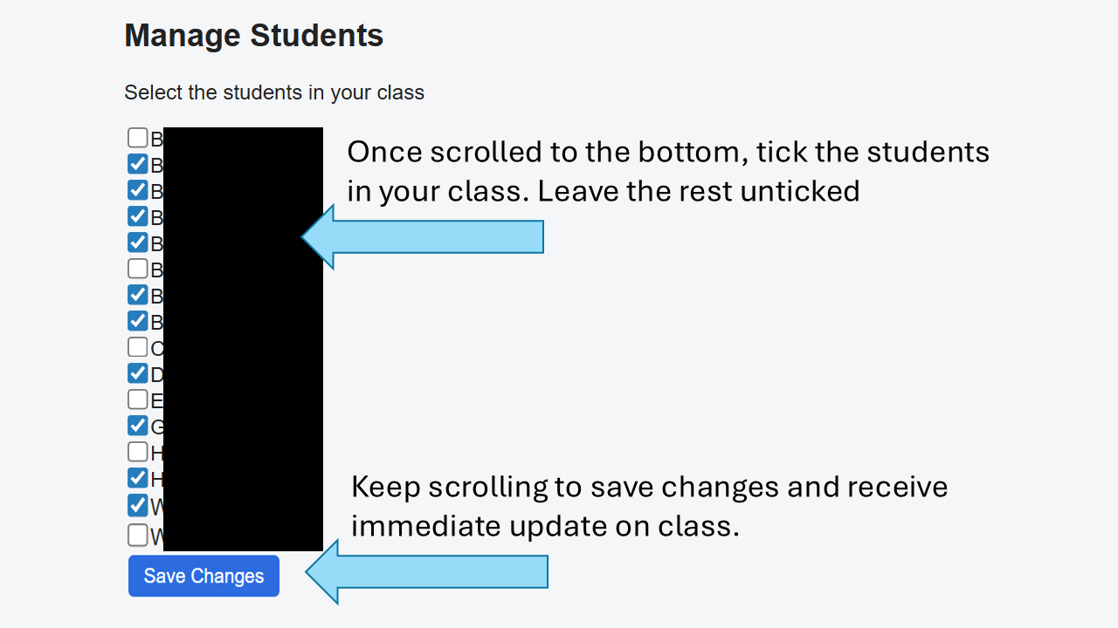This screenshot has width=1118, height=628.
Task: Untick the checked B checkbox directly above C
Action: 137,320
